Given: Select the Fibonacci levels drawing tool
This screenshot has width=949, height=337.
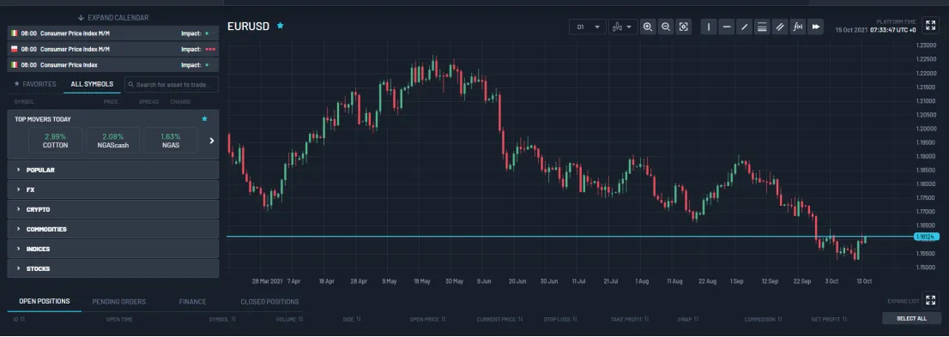Looking at the screenshot, I should [x=762, y=27].
